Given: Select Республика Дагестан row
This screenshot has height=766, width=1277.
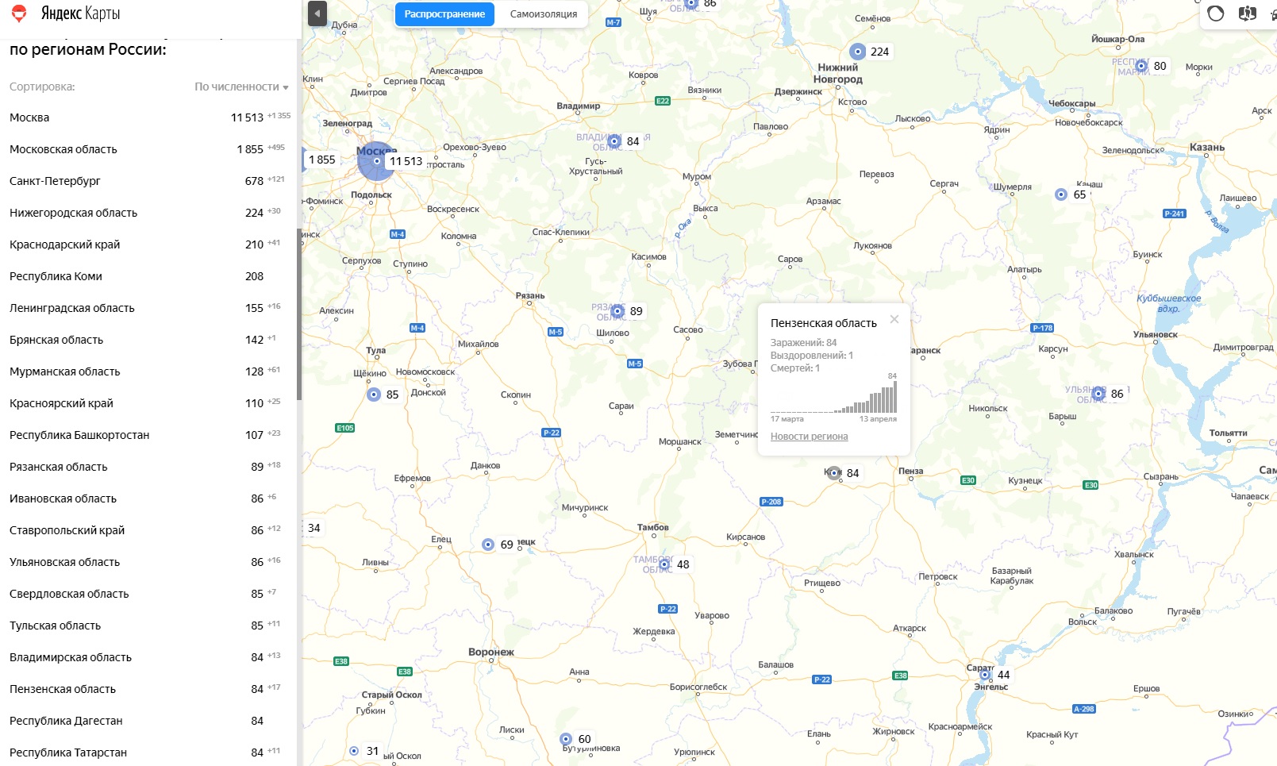Looking at the screenshot, I should [149, 721].
